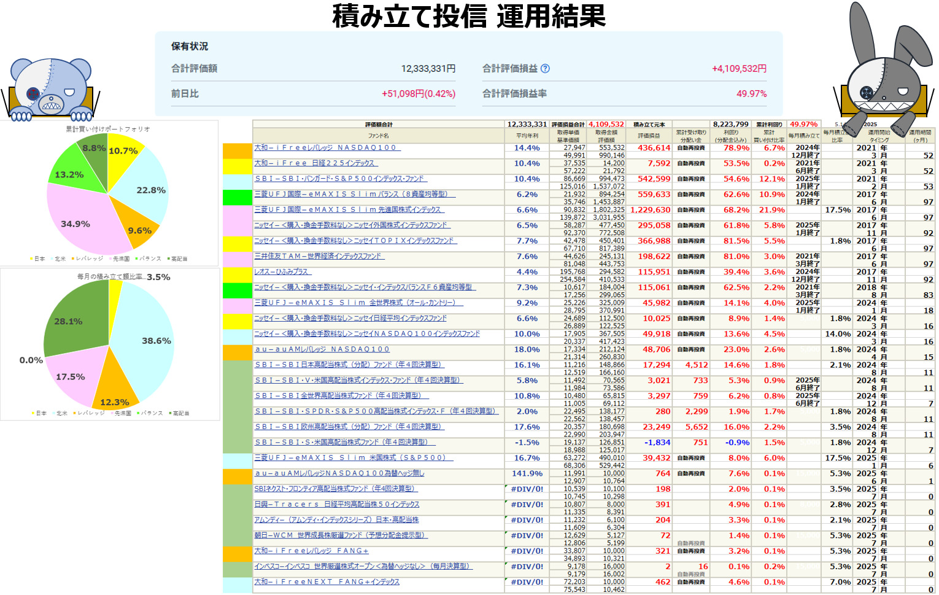Open ニッセイ日経平均インデックスファンド link

(x=350, y=318)
